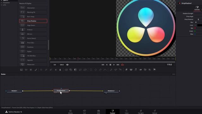Play the clip in reverse
This screenshot has width=202, height=114.
(107, 65)
